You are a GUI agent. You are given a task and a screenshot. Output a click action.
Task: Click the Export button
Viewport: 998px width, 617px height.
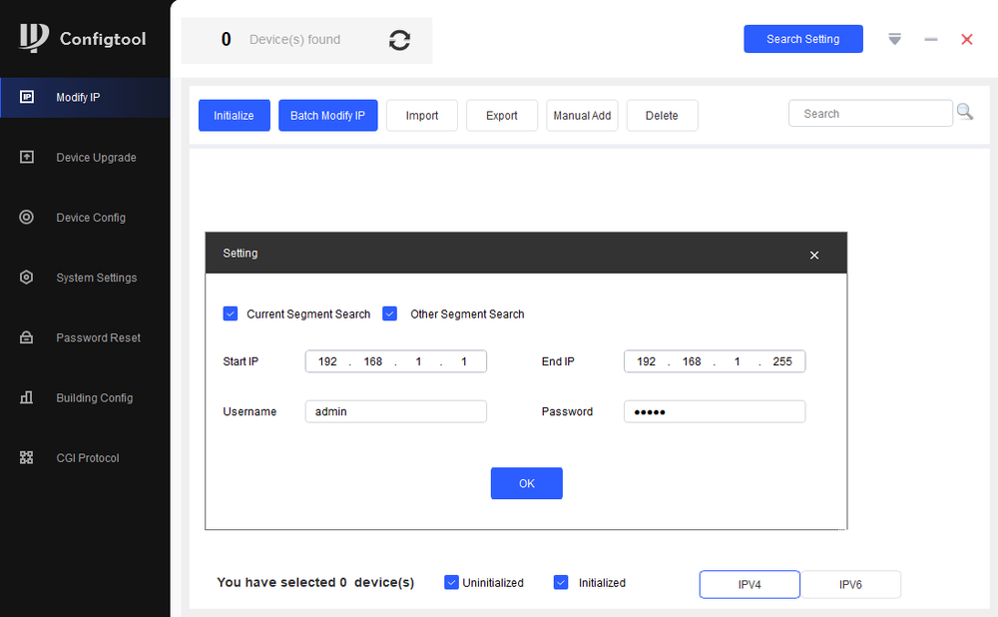[502, 115]
